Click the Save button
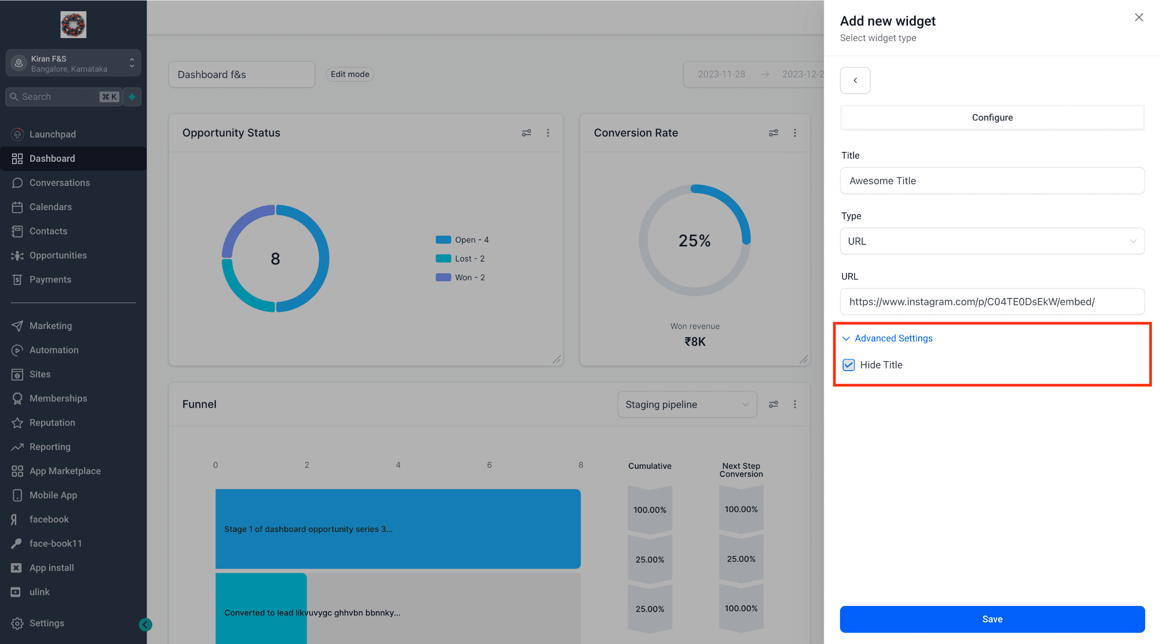This screenshot has height=644, width=1161. point(992,619)
